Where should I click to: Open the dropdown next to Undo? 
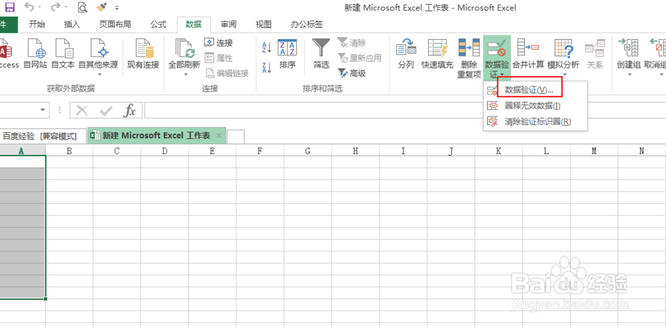tap(40, 7)
